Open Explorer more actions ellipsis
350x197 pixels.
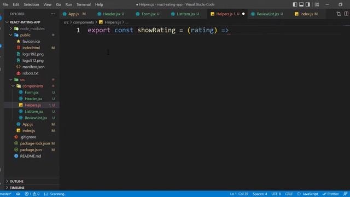click(52, 14)
